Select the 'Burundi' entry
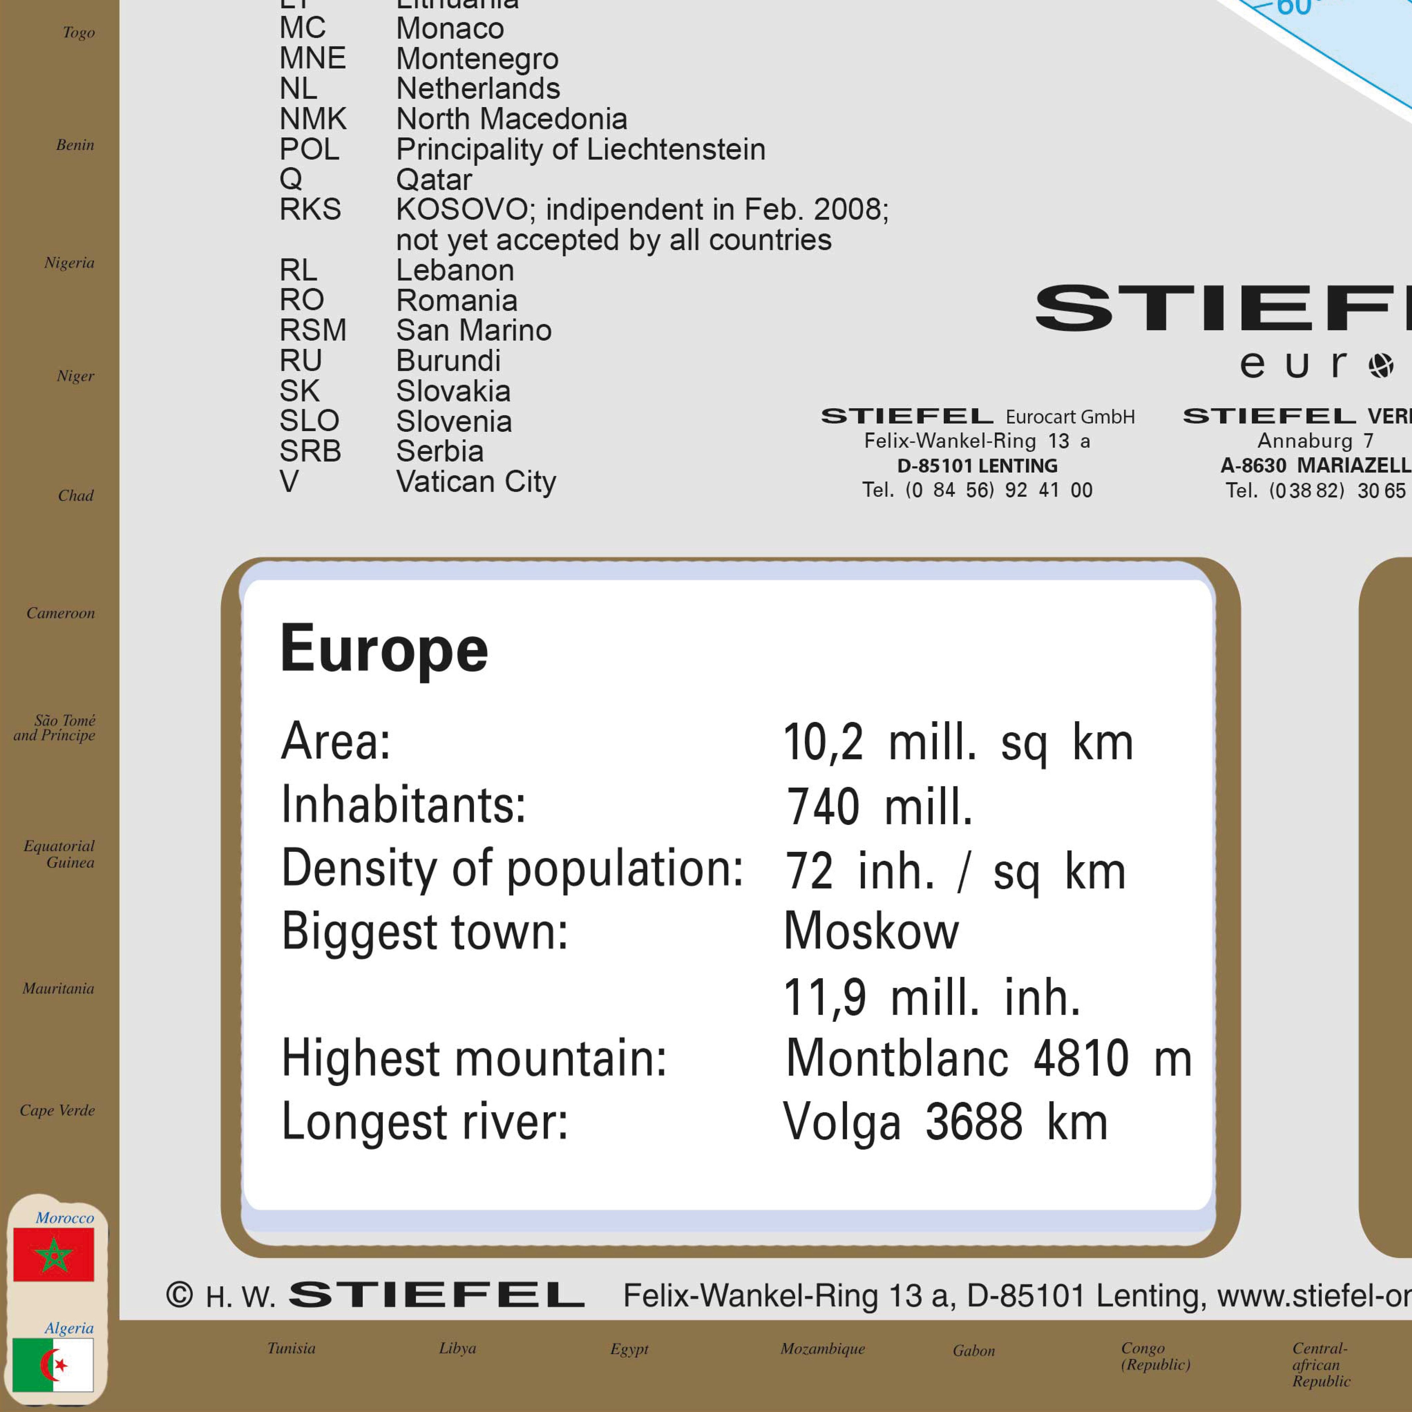This screenshot has width=1412, height=1412. (x=449, y=361)
